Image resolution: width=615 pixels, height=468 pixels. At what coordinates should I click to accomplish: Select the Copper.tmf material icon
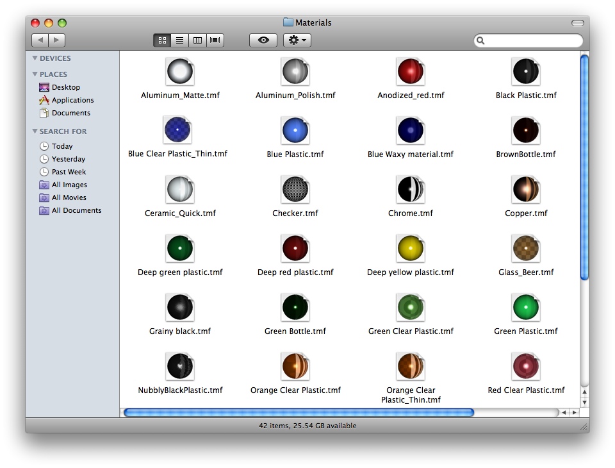click(x=525, y=190)
